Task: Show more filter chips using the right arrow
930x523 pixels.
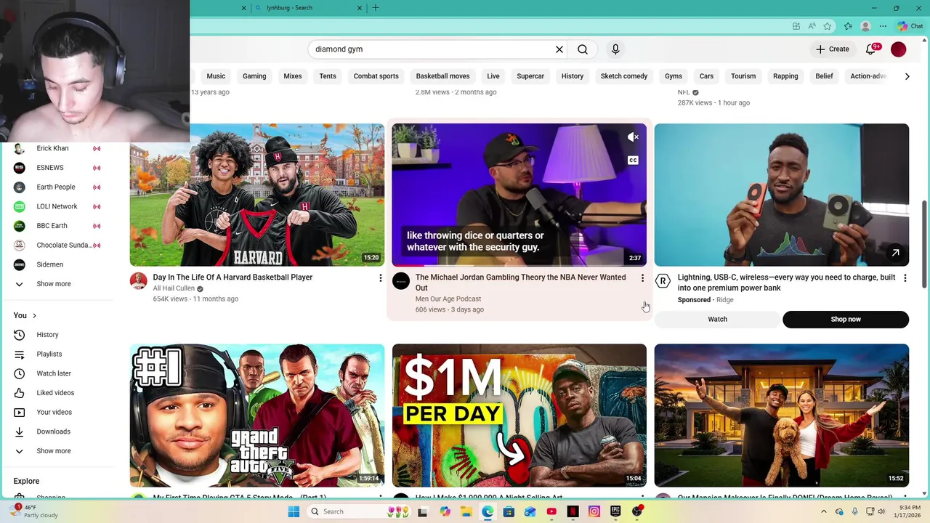Action: tap(907, 76)
